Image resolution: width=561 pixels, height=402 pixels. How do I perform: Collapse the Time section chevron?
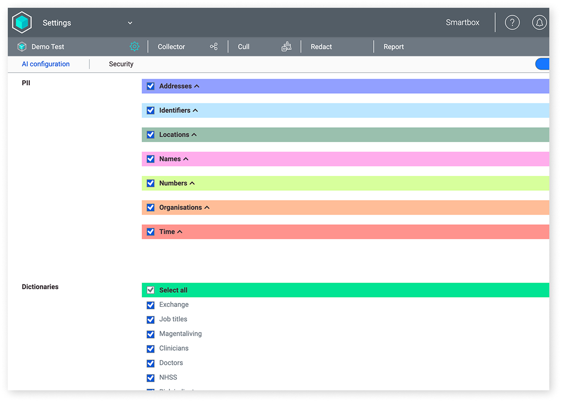click(179, 232)
